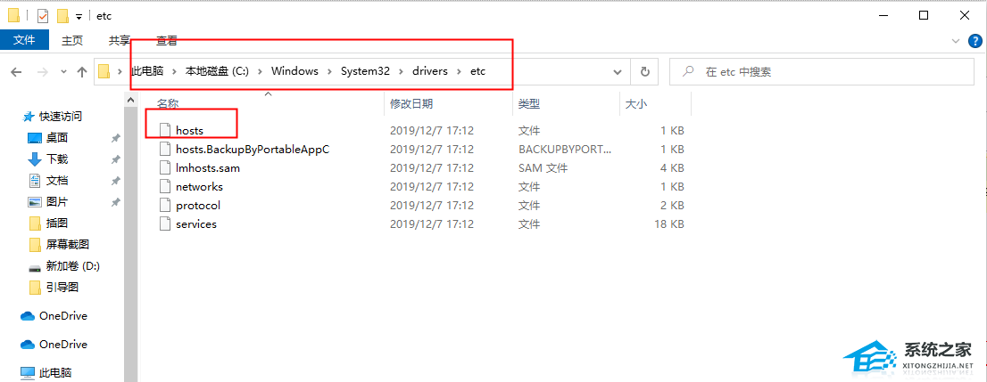Click the search box 在 etc 中搜索
Screen dimensions: 987x382
[820, 71]
